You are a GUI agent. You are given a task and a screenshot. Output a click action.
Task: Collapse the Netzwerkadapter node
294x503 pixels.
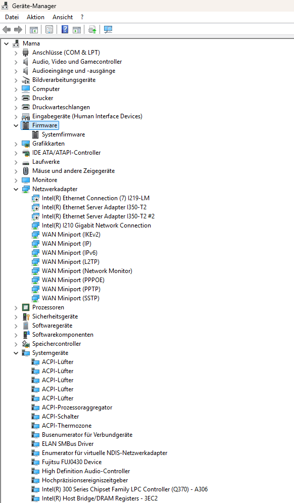point(16,190)
